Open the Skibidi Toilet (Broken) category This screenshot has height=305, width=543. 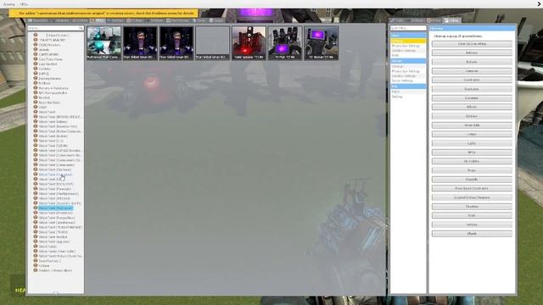click(x=53, y=136)
